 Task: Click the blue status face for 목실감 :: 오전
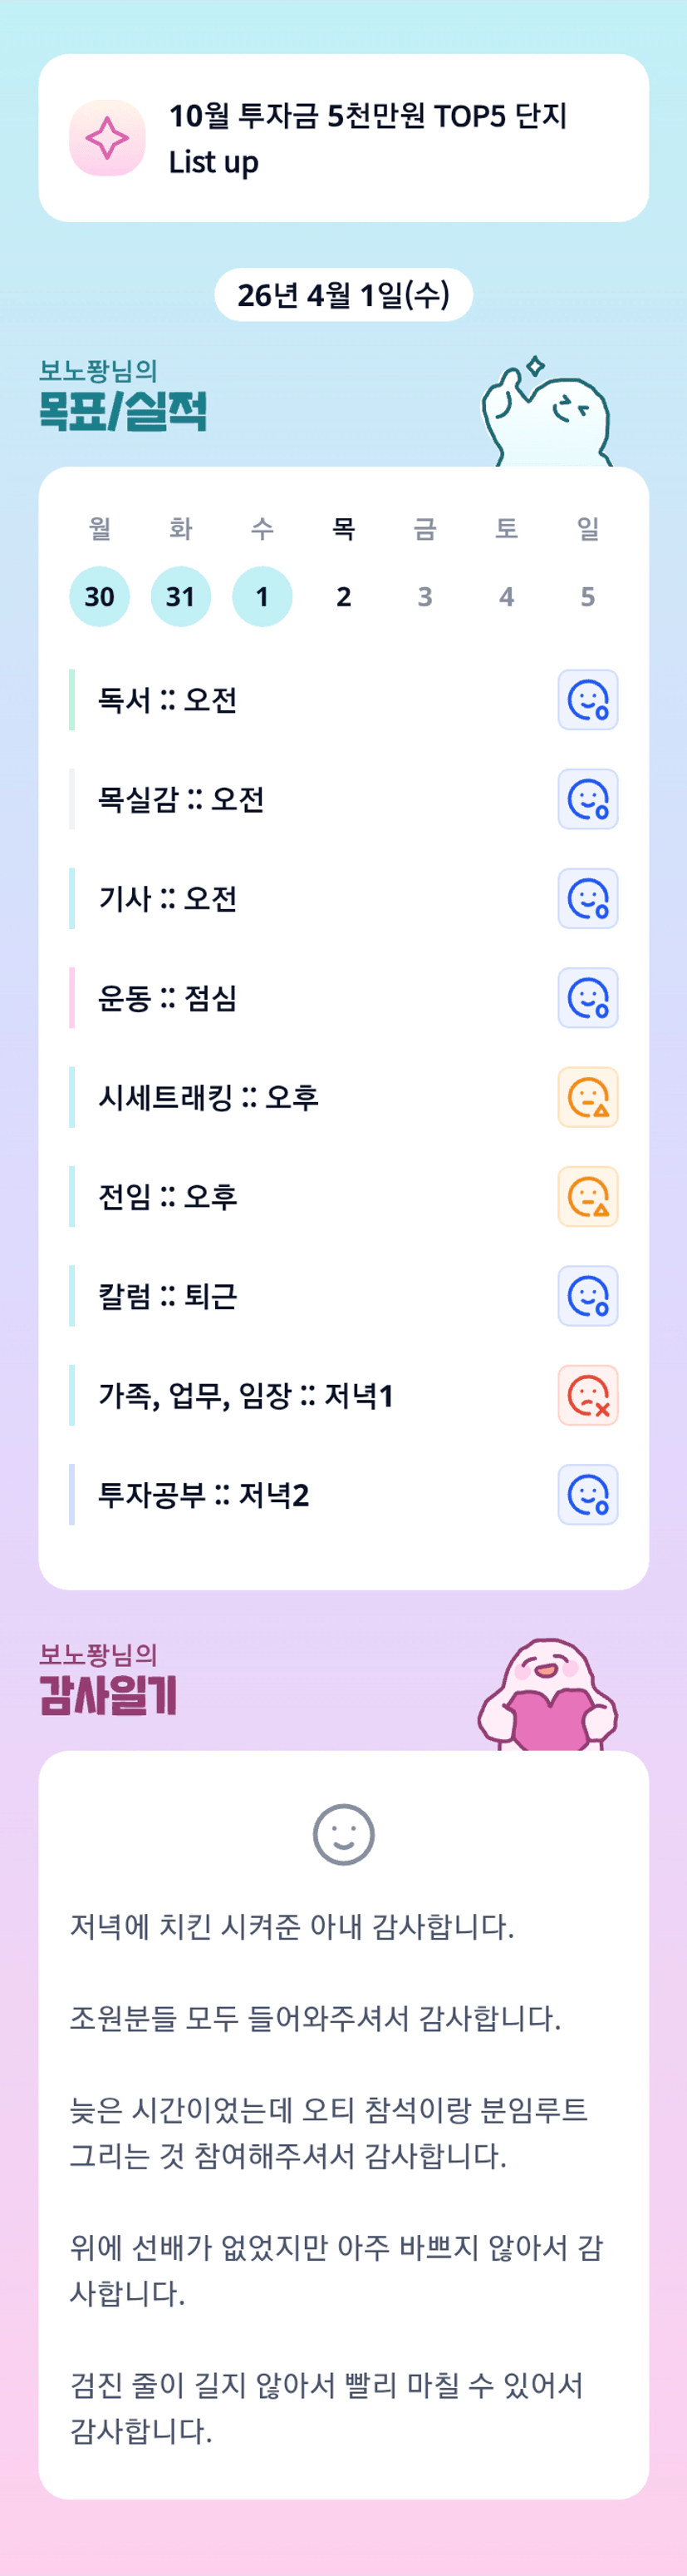tap(587, 799)
